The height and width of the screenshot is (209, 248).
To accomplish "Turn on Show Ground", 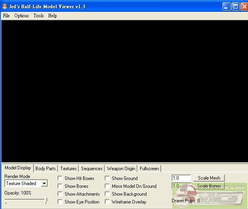I will [107, 178].
